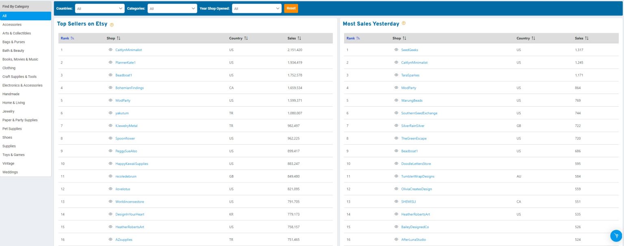Open the Year Shop Opened dropdown
Viewport: 624px width, 246px height.
(256, 8)
